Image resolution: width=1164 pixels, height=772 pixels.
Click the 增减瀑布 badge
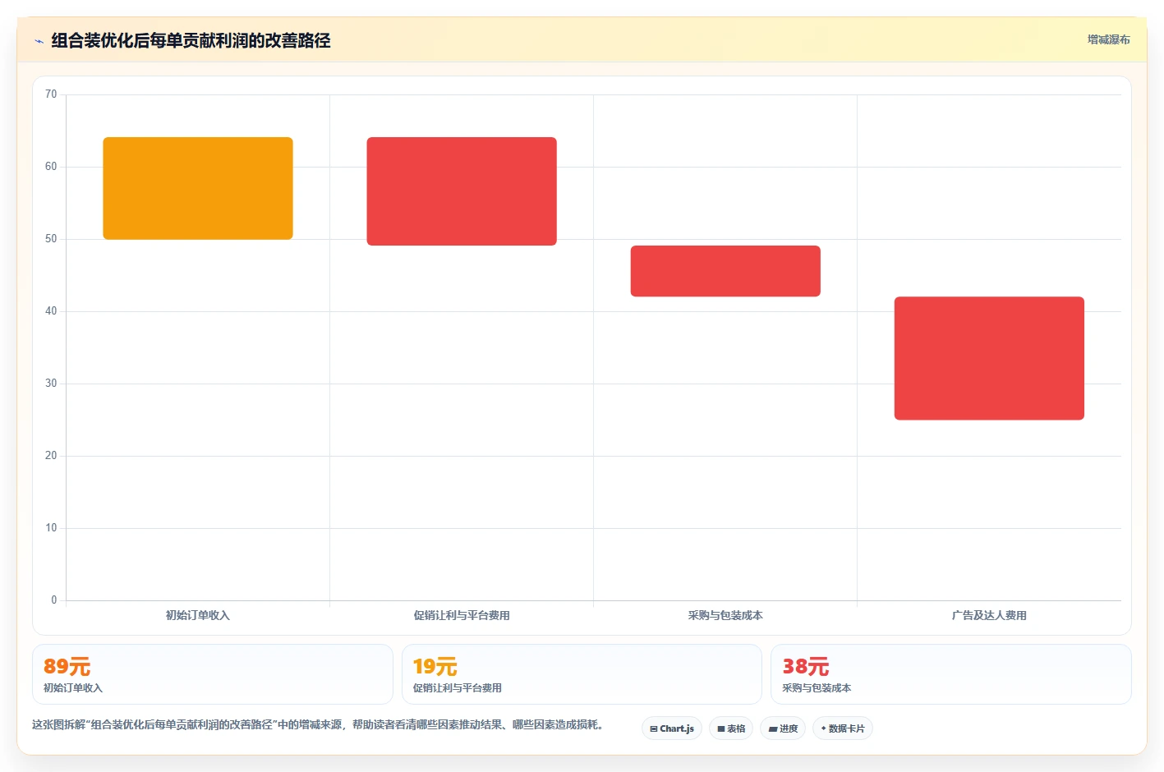tap(1108, 39)
